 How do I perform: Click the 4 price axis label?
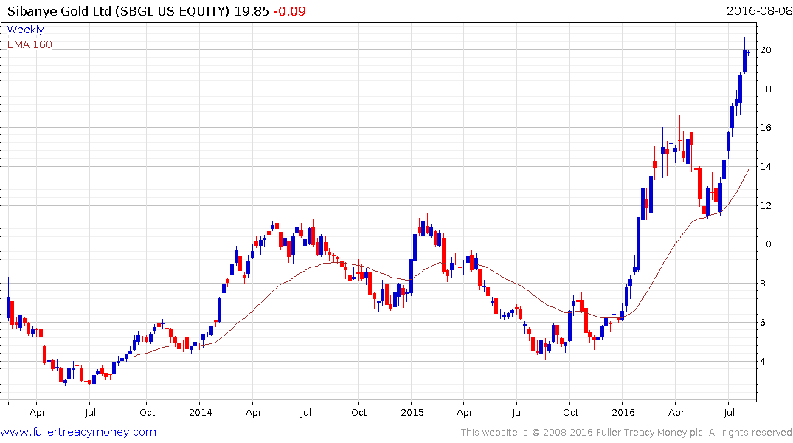[763, 362]
